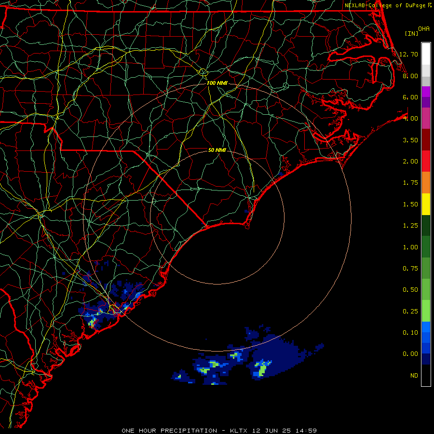Click the NEXLAB-College of DuPage credit text
Screen dimensions: 434x434
point(385,5)
